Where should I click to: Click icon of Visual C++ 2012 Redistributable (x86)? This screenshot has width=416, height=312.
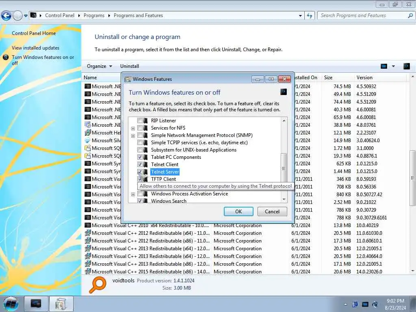click(88, 240)
